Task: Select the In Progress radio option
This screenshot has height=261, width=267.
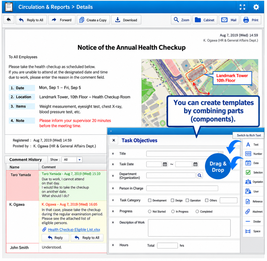Action: tap(173, 211)
